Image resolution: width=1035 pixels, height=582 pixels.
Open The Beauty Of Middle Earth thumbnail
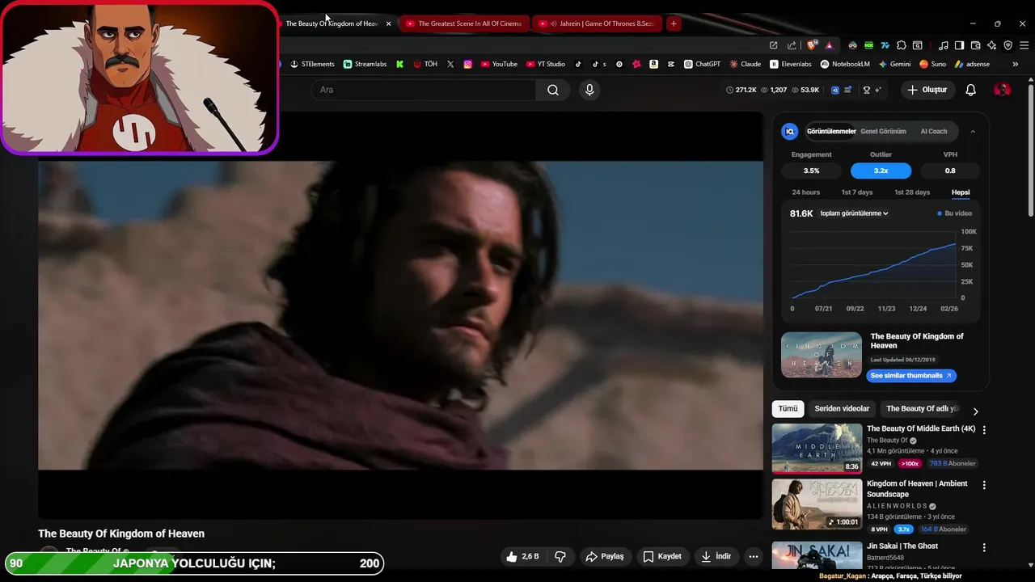(817, 449)
